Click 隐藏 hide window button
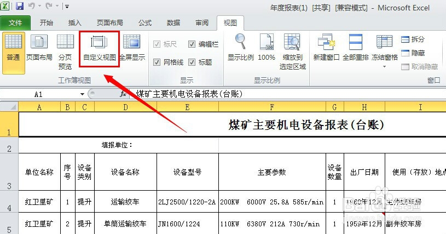Image resolution: width=446 pixels, height=234 pixels. point(413,53)
